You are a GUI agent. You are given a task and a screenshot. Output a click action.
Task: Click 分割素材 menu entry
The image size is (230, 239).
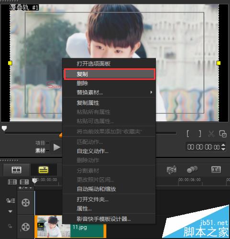click(x=88, y=171)
